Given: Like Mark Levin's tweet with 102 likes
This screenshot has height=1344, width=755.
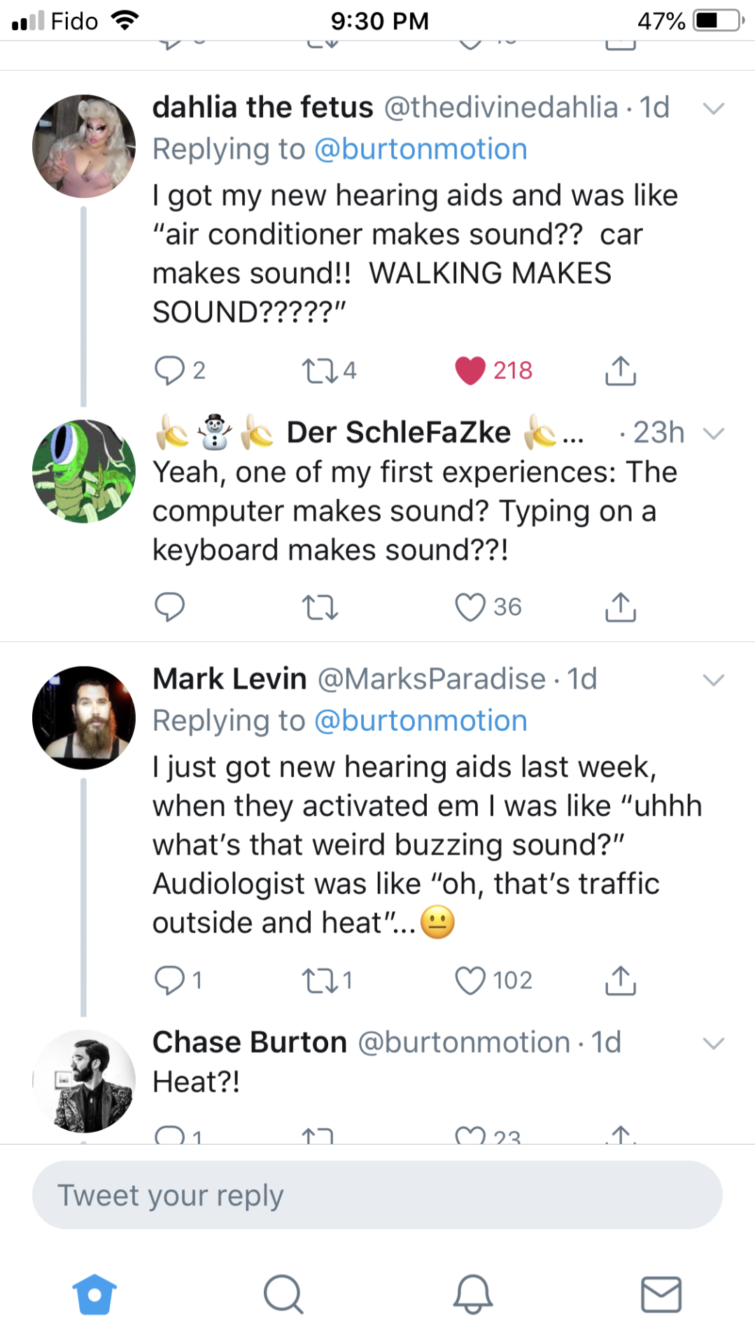Looking at the screenshot, I should coord(470,980).
